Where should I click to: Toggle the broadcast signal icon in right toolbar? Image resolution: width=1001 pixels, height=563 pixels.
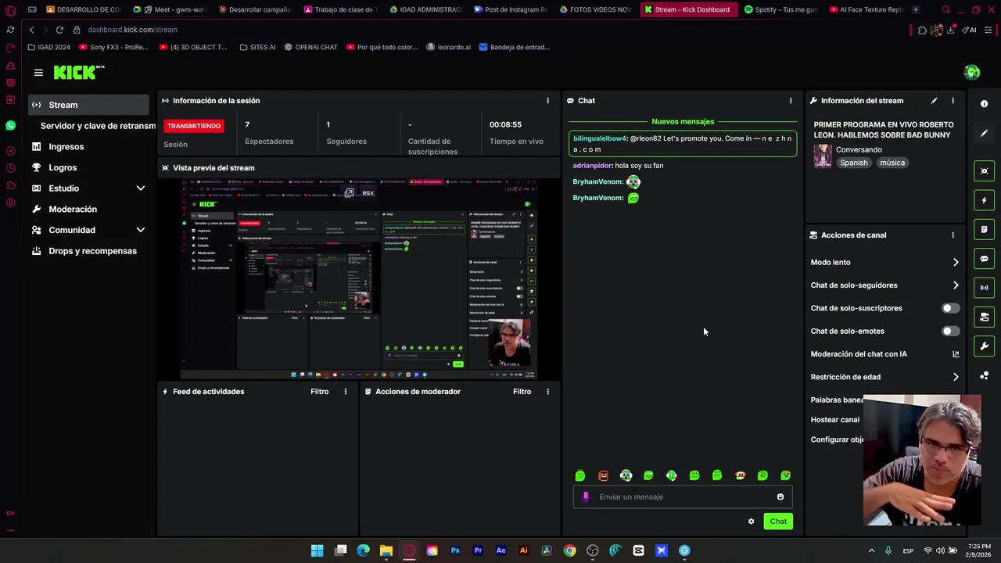984,287
